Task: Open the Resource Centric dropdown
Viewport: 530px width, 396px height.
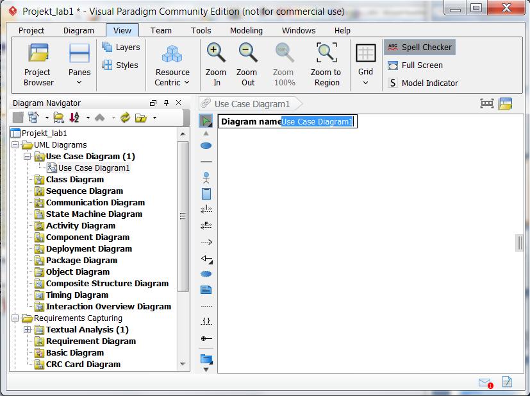Action: click(172, 64)
